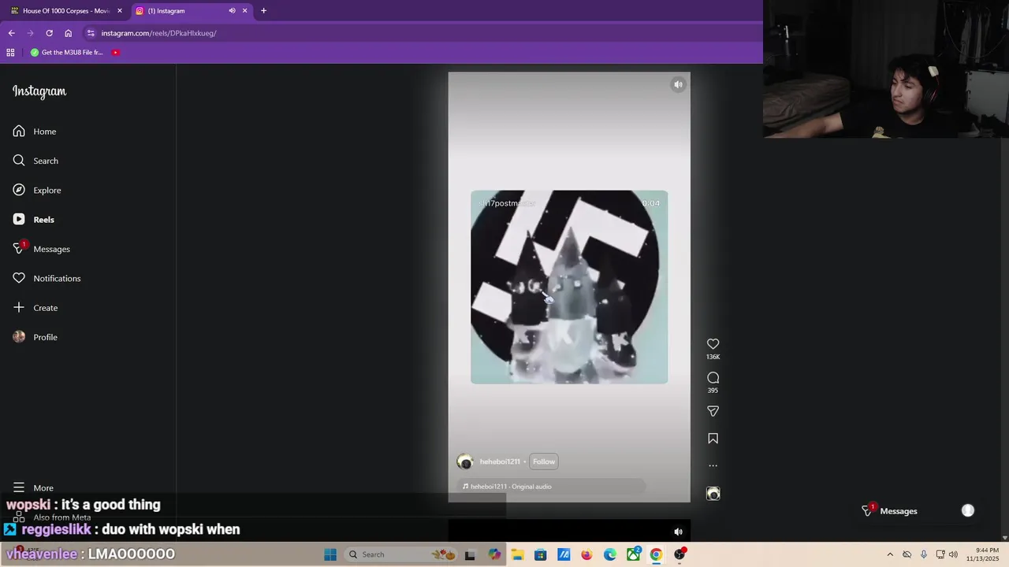This screenshot has width=1009, height=567.
Task: Open Windows Start menu
Action: click(330, 554)
